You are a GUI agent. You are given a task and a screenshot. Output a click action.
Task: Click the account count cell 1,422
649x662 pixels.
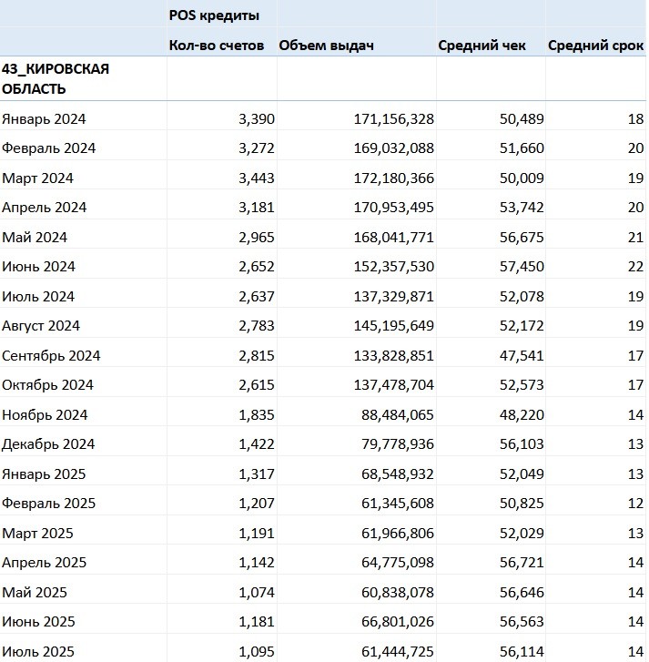[x=255, y=444]
